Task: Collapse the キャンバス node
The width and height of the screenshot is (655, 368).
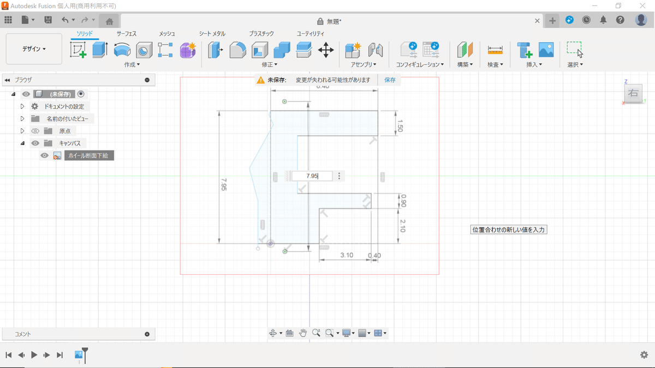Action: (x=22, y=143)
